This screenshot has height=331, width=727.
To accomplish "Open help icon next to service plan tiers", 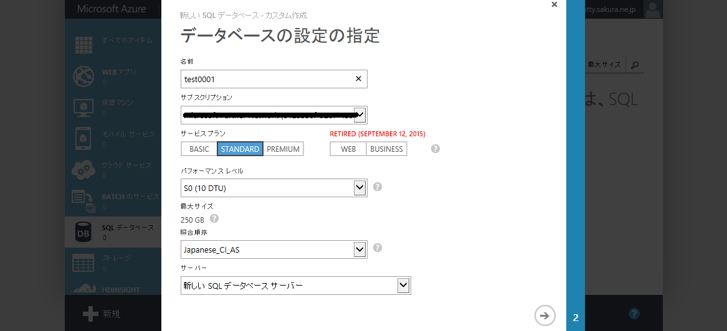I will (435, 149).
